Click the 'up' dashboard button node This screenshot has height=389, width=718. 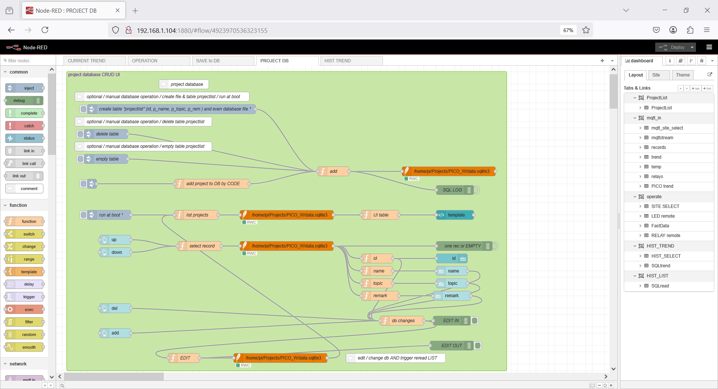point(115,240)
